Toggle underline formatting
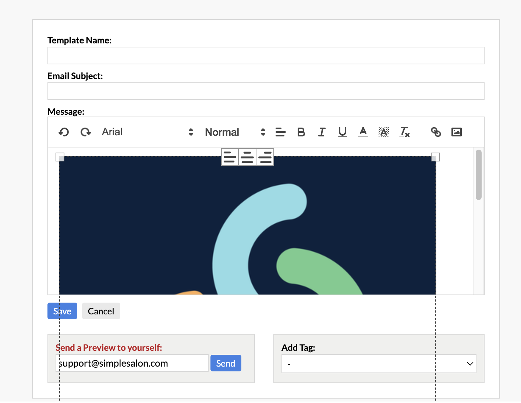This screenshot has height=403, width=521. tap(343, 132)
